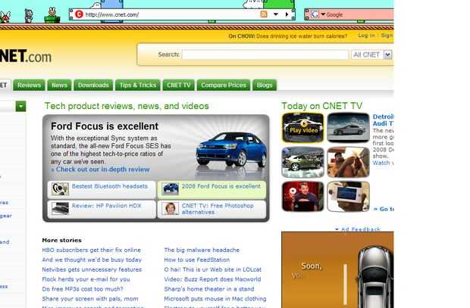Open Do free MP3s cost too much?
Viewport: 470px width, 308px height.
tap(83, 289)
